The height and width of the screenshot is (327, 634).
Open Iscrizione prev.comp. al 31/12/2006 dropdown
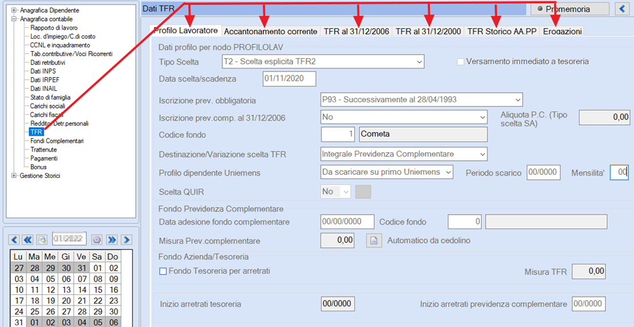[x=404, y=117]
